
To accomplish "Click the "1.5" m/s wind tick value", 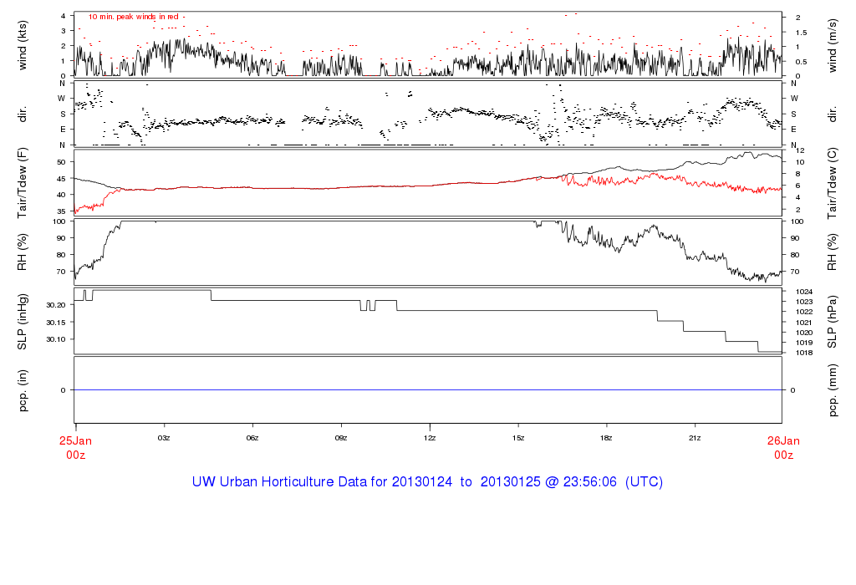I will 801,33.
